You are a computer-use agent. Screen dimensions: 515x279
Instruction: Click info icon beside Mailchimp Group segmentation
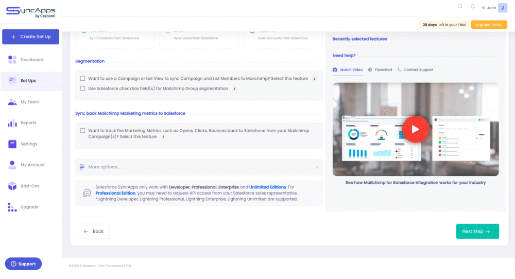coord(234,89)
